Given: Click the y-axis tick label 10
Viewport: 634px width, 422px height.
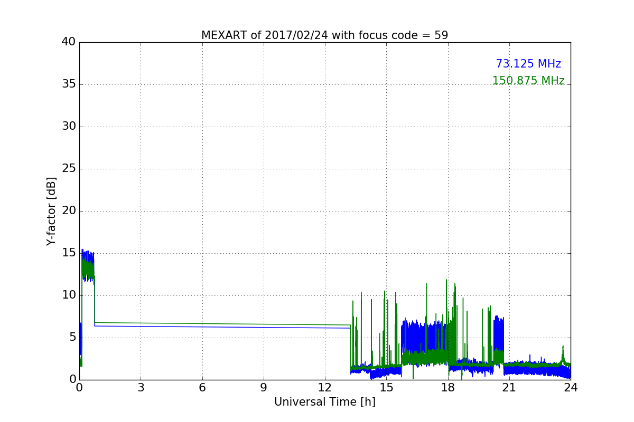Looking at the screenshot, I should click(69, 295).
